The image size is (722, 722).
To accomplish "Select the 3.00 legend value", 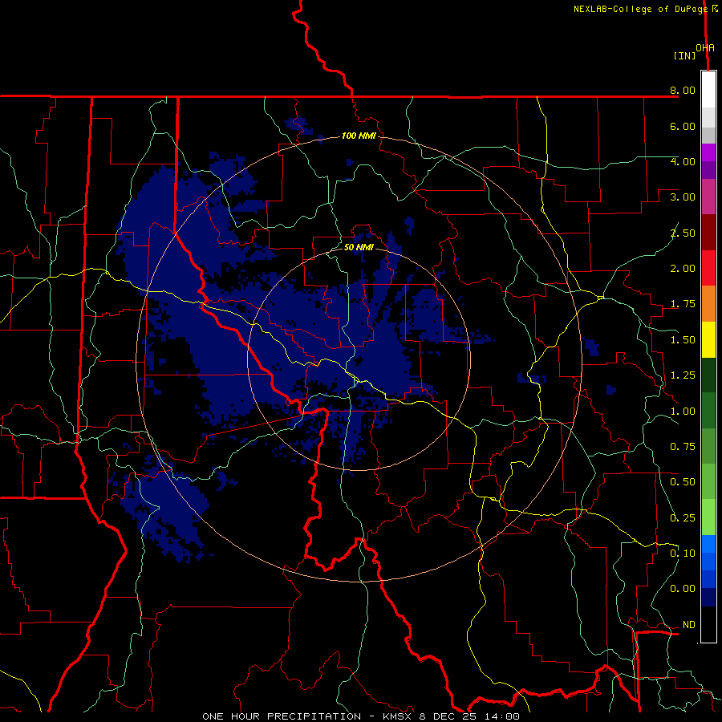I will [683, 197].
